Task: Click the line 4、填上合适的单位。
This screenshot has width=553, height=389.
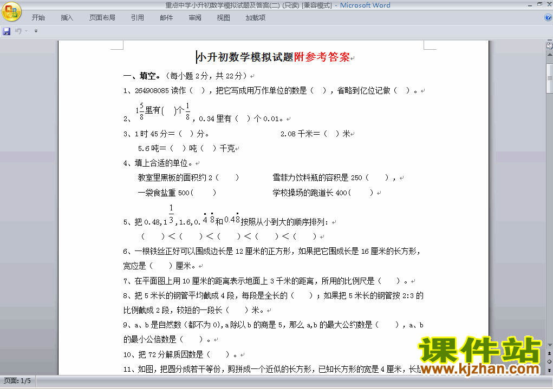Action: click(158, 163)
